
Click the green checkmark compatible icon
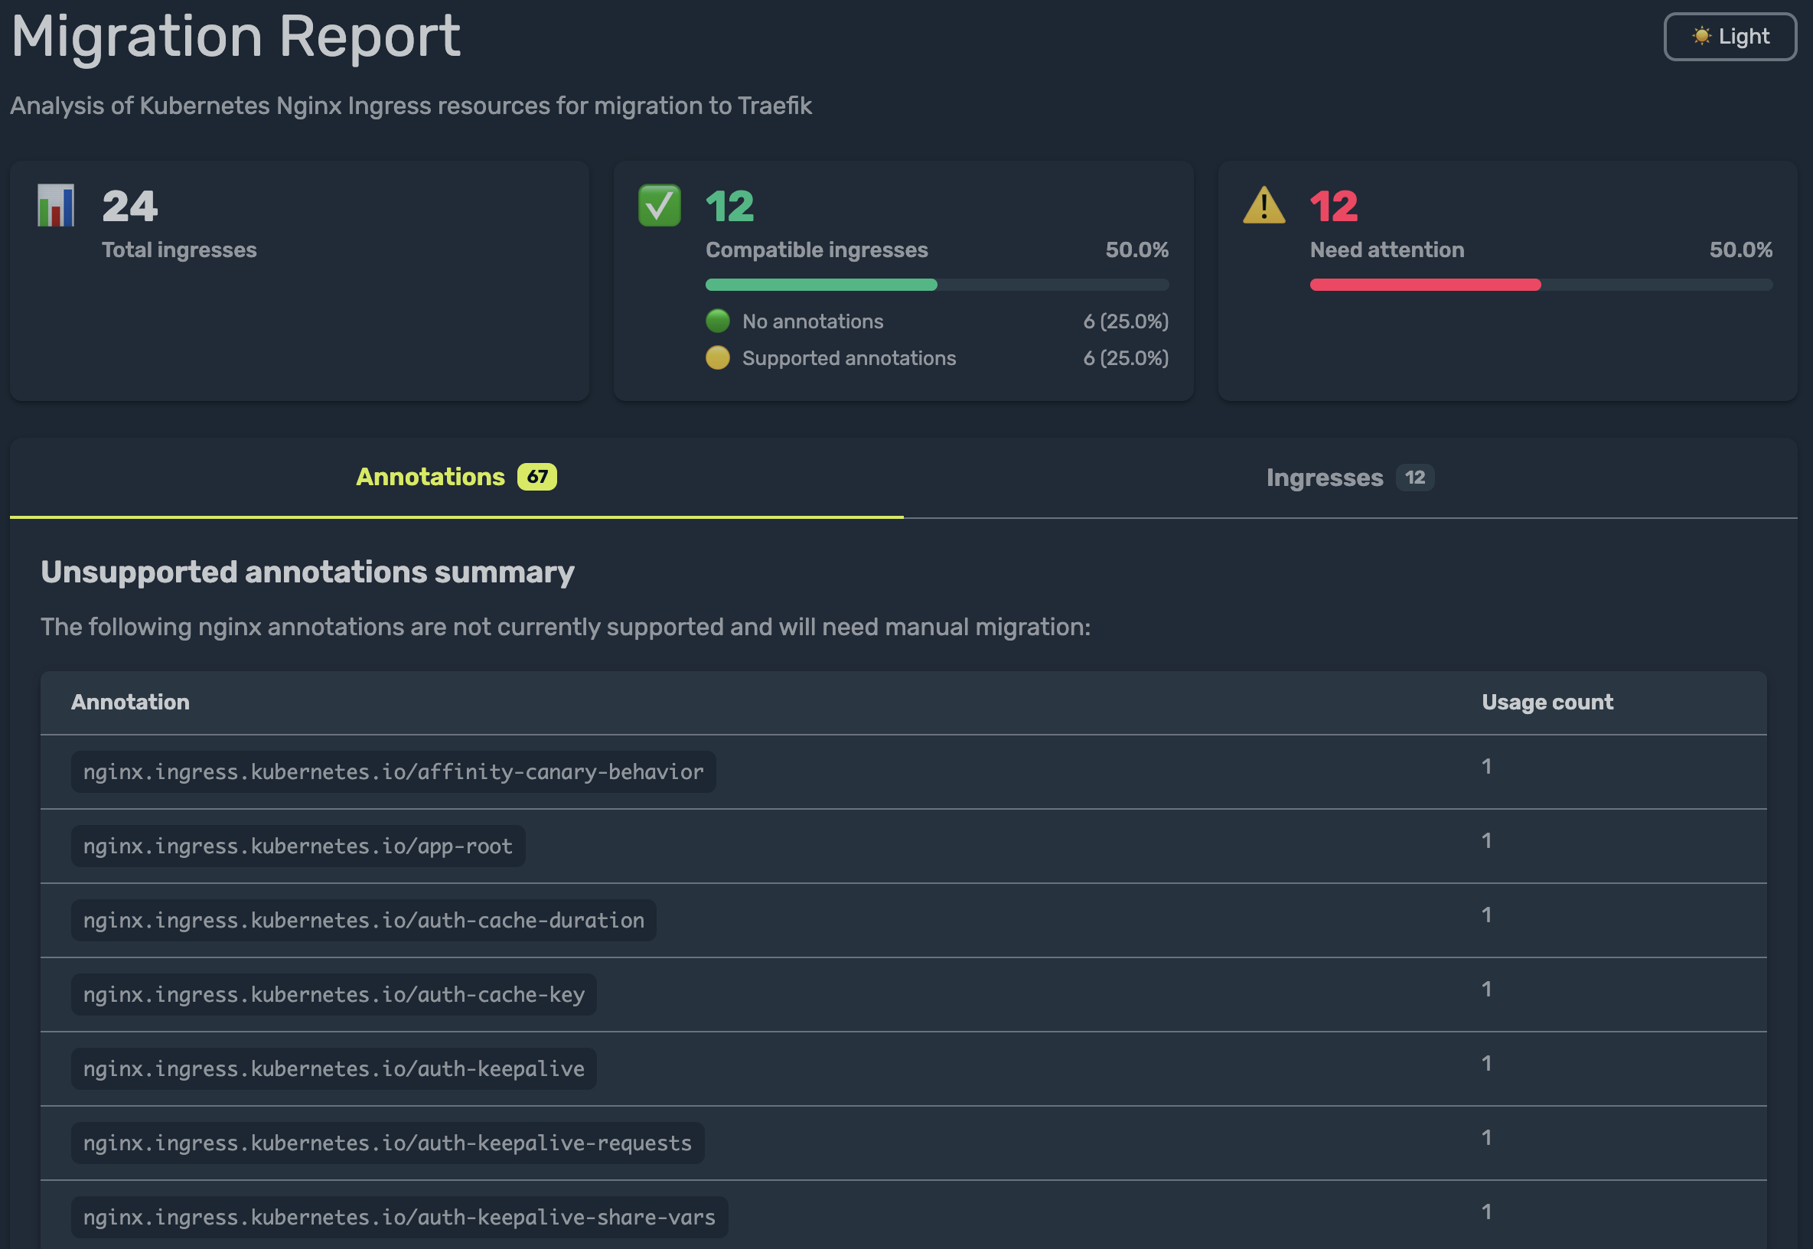(659, 206)
